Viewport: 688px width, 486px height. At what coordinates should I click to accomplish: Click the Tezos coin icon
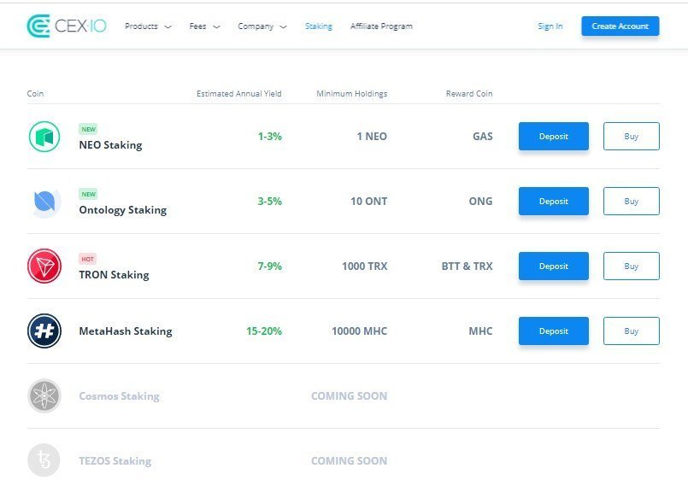coord(44,460)
